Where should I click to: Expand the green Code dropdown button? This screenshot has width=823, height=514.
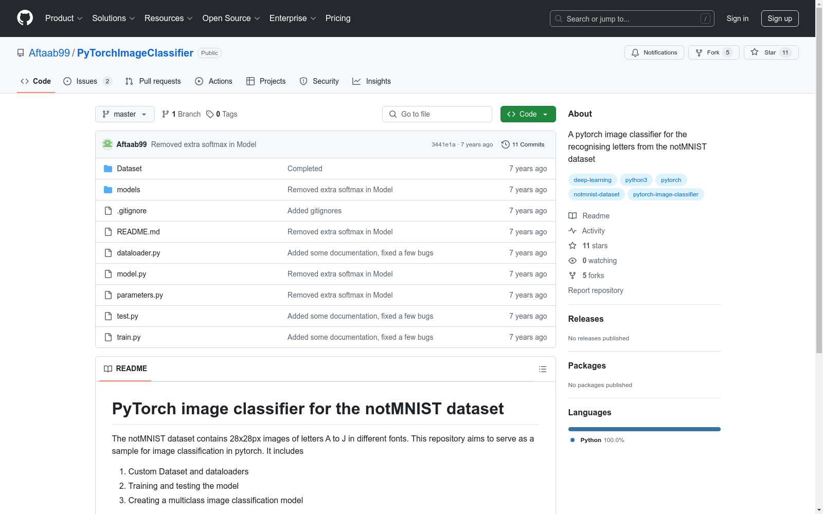click(528, 114)
